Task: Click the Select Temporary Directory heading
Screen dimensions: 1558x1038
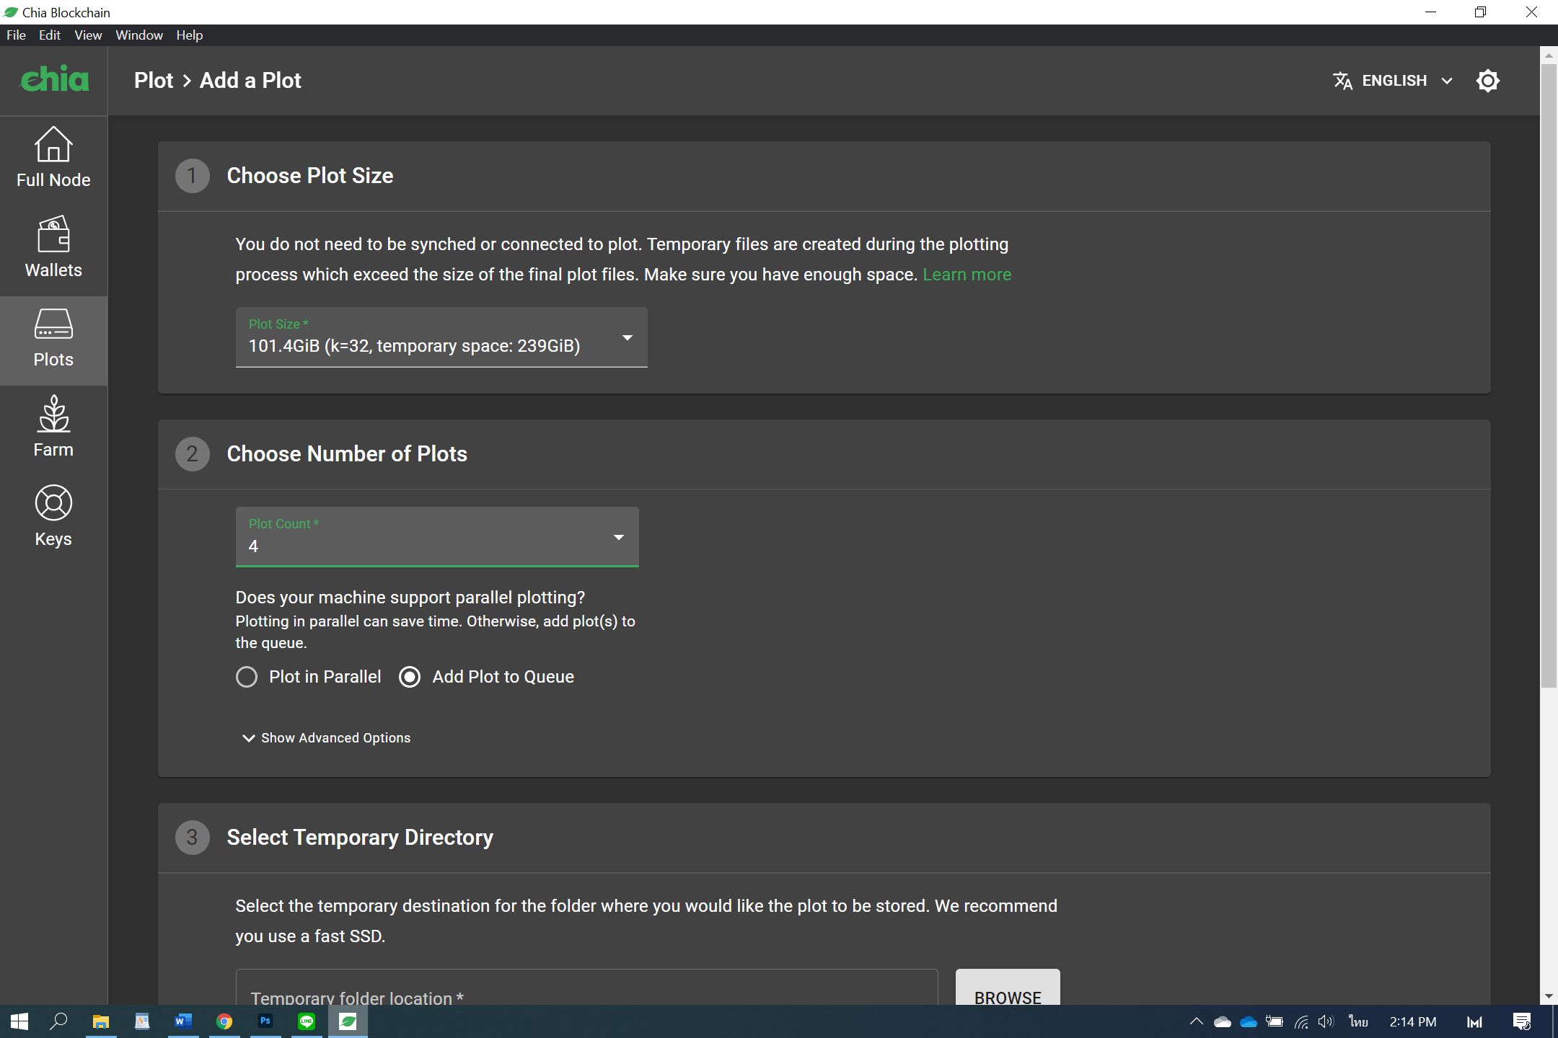Action: coord(360,838)
